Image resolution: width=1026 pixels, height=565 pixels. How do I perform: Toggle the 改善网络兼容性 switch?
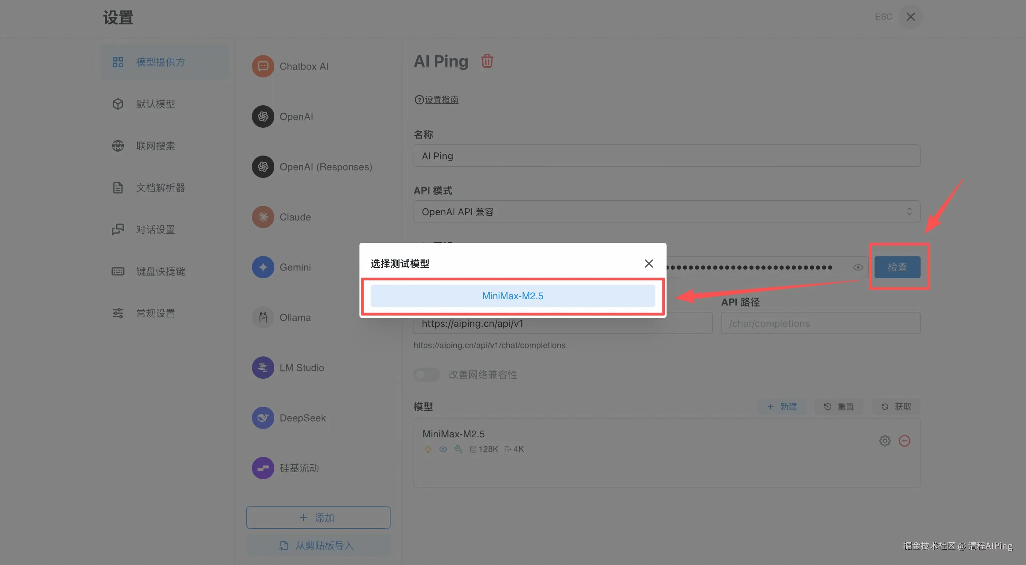point(426,375)
